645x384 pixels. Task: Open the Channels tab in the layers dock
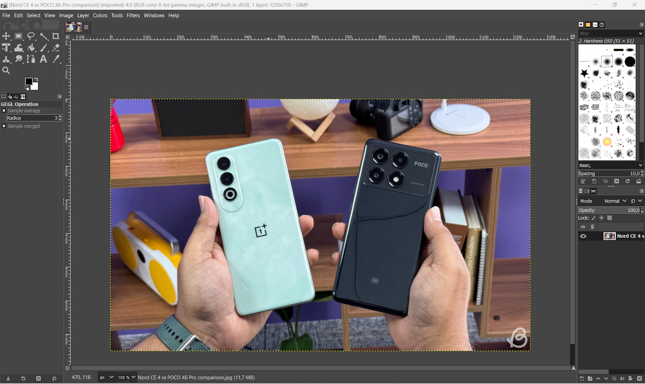(587, 191)
